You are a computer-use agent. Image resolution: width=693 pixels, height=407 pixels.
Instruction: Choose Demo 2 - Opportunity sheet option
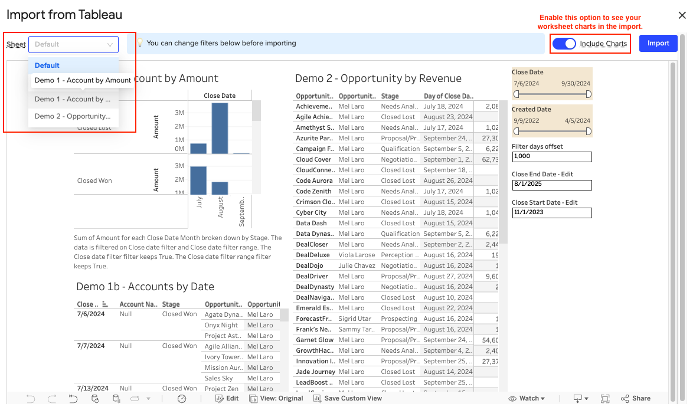pos(73,116)
